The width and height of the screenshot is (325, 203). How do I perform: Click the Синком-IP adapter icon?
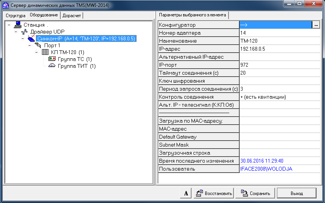click(x=31, y=39)
